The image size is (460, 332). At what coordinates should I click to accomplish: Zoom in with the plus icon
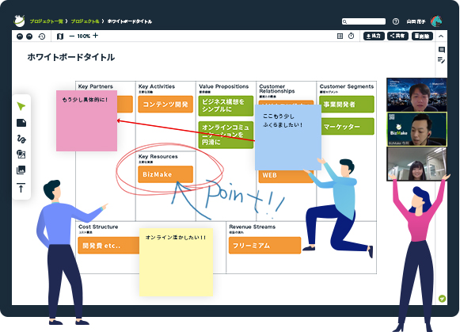(95, 36)
